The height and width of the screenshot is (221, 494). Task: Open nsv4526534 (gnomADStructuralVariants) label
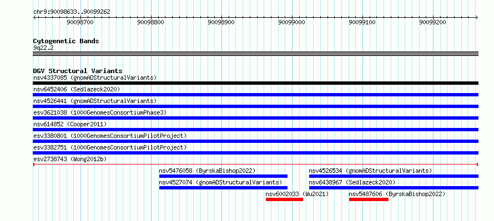tap(370, 171)
